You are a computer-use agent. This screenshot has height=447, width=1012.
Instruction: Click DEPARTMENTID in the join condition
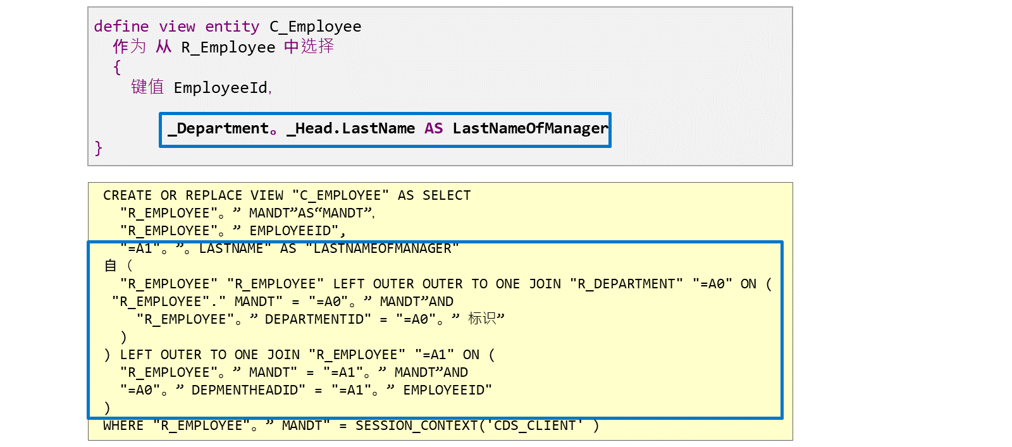coord(318,319)
